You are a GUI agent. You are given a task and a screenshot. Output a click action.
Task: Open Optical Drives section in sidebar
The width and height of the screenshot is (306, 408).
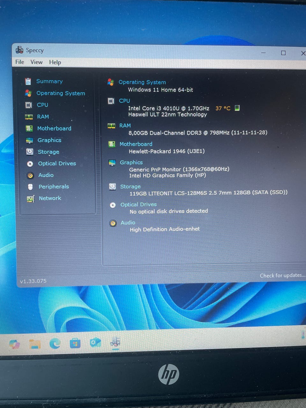pos(57,164)
